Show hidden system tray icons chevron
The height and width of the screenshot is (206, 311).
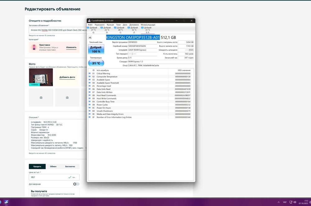(x=279, y=202)
